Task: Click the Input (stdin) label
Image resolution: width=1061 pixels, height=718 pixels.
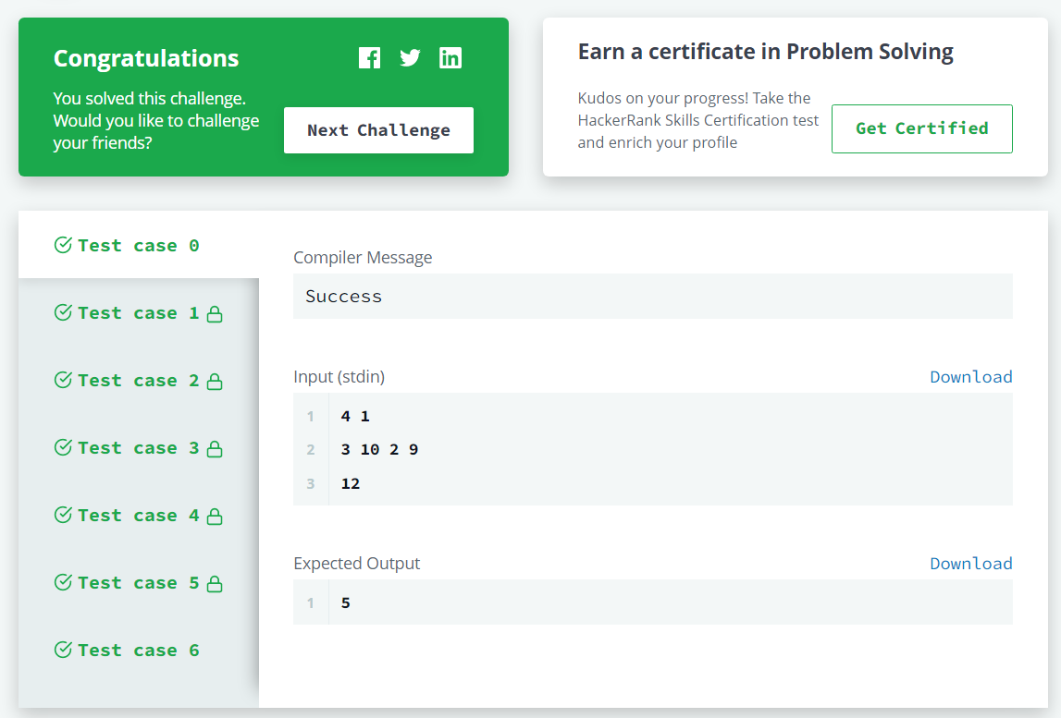Action: 339,377
